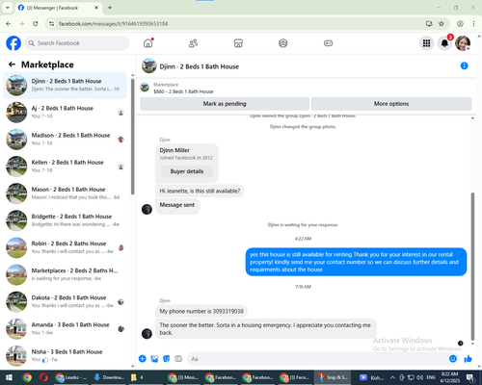The width and height of the screenshot is (482, 385).
Task: Open conversation with Amanda
Action: [x=66, y=329]
